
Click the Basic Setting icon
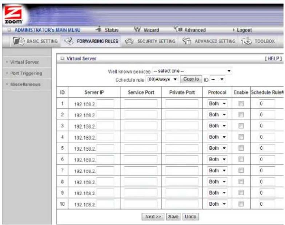pos(19,41)
